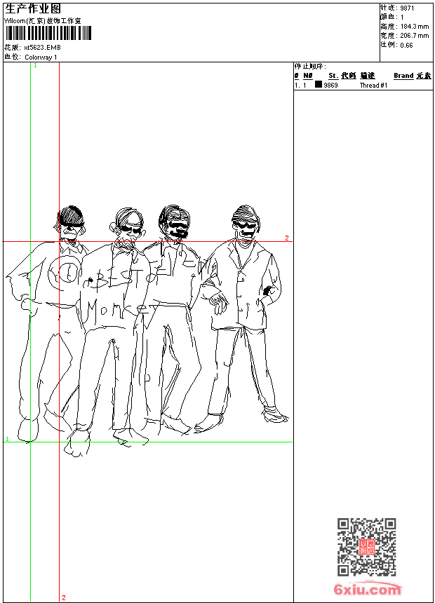
Task: Click the stitch value "9869" in row 1
Action: coord(330,85)
